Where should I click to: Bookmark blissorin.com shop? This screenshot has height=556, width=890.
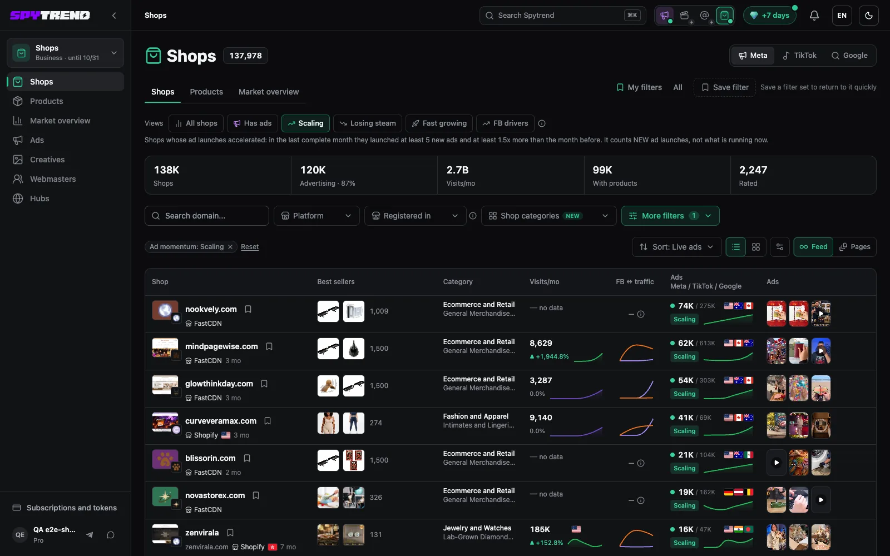(247, 458)
